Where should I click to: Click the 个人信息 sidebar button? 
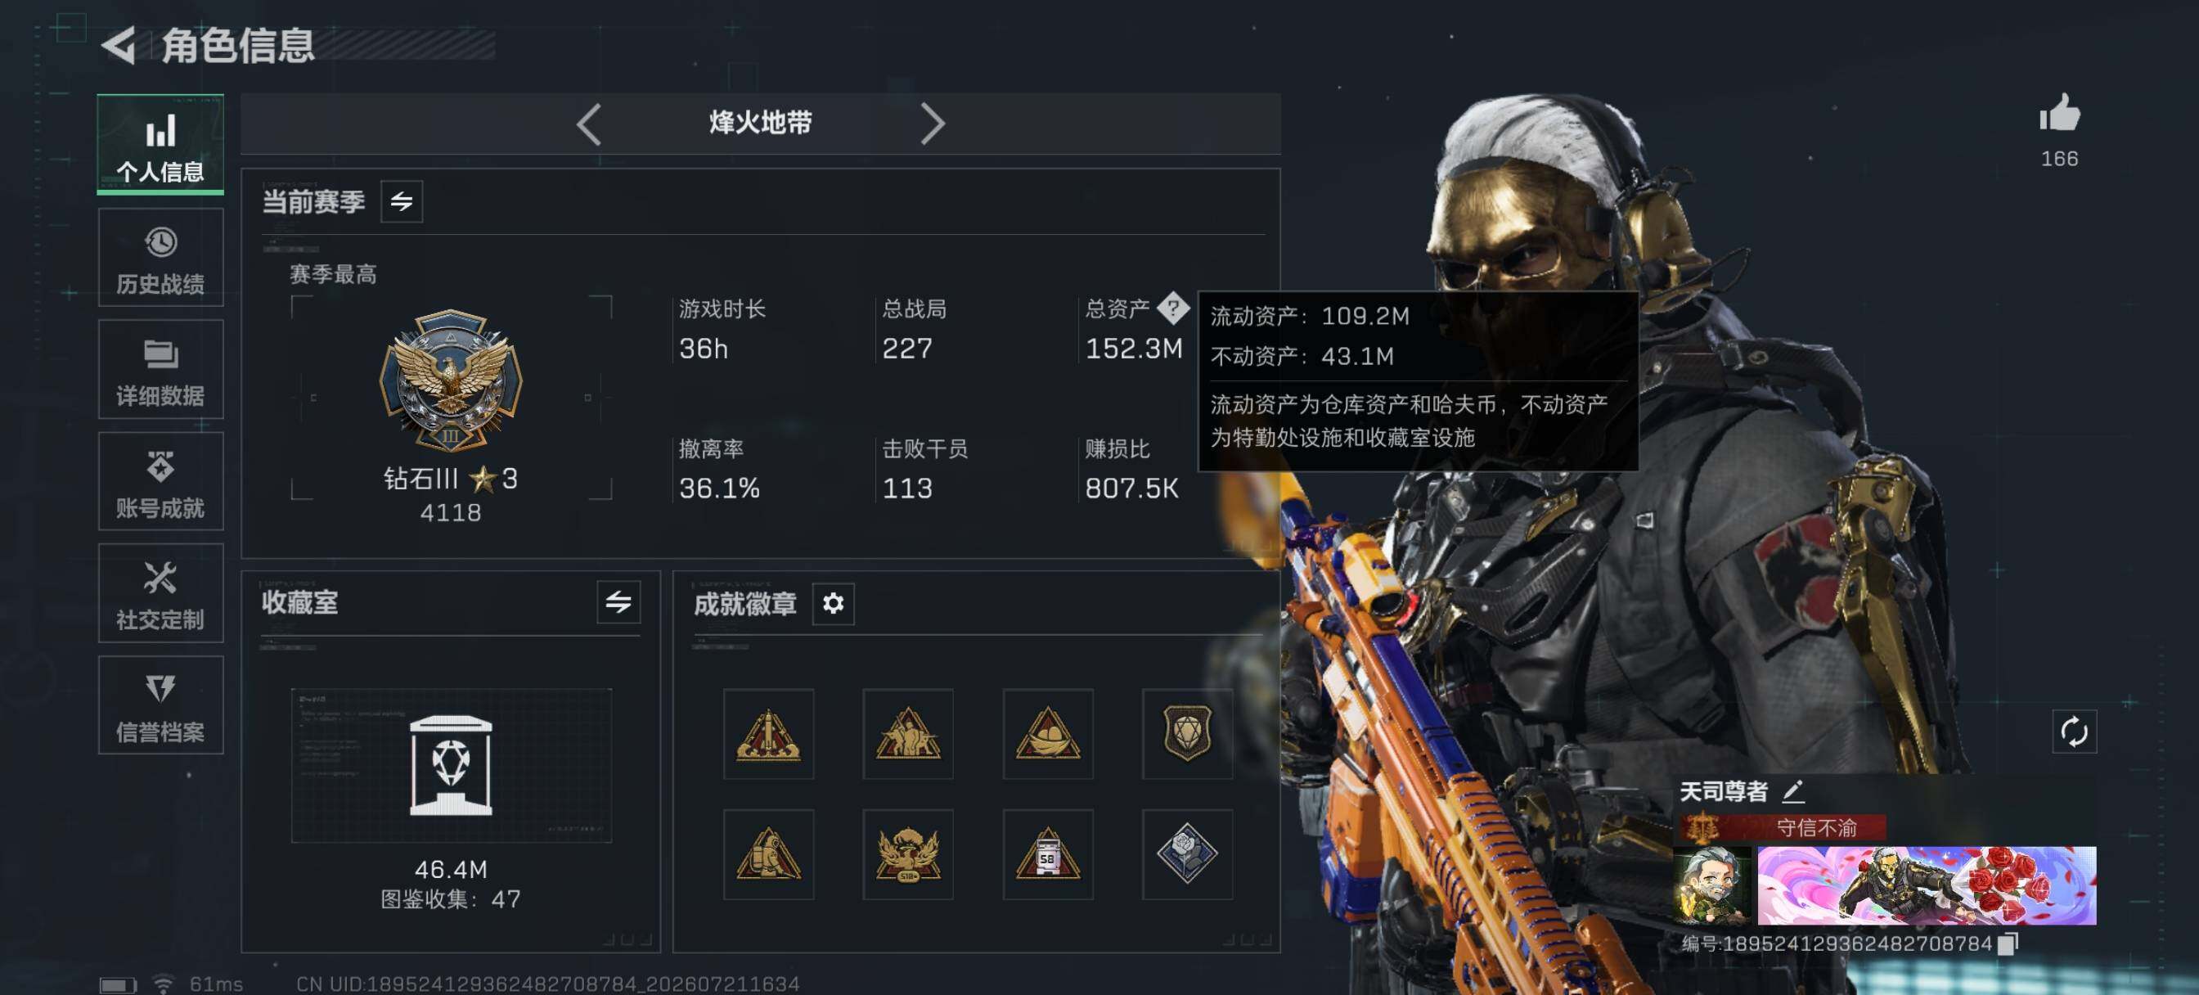click(160, 144)
